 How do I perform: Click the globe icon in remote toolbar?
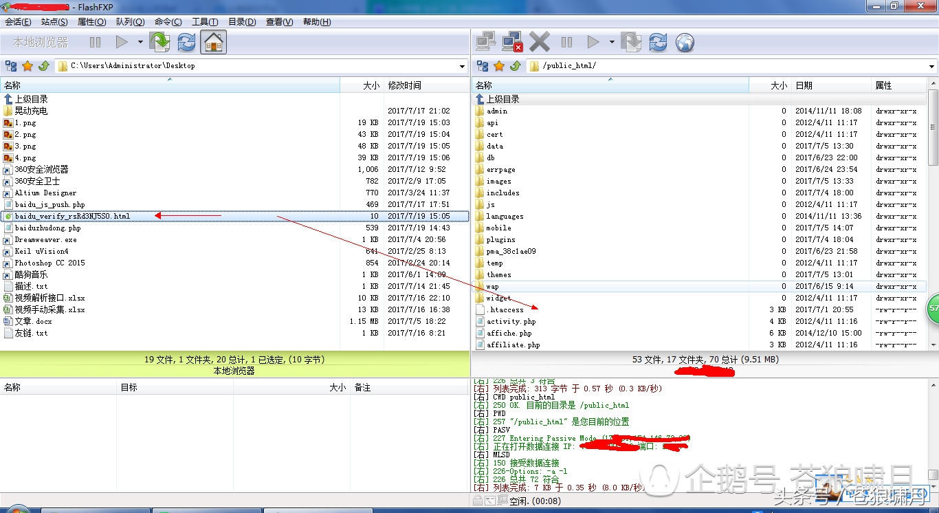pyautogui.click(x=685, y=43)
